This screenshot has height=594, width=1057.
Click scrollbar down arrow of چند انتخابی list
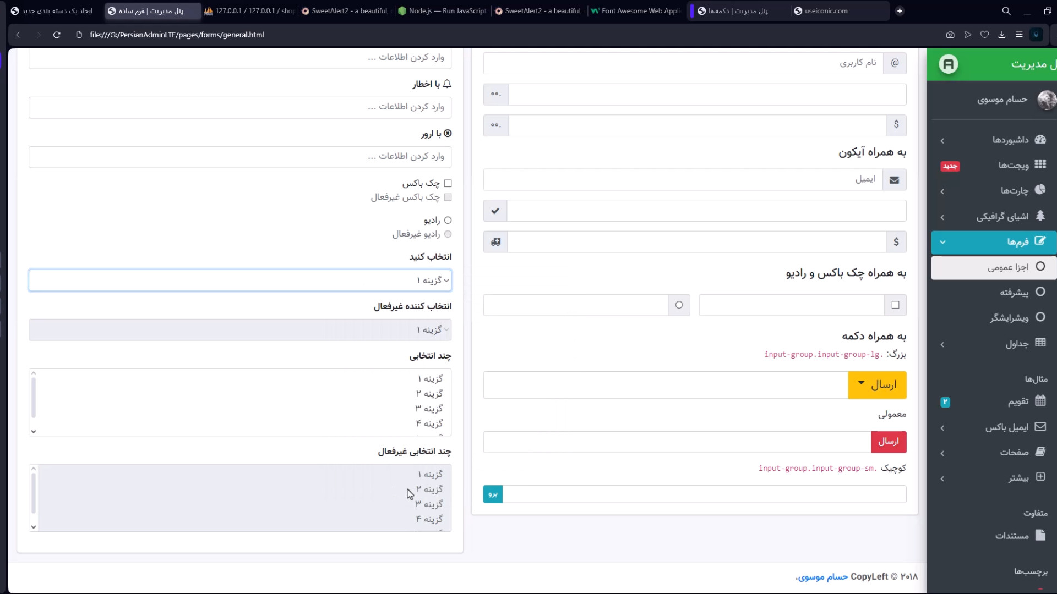34,431
